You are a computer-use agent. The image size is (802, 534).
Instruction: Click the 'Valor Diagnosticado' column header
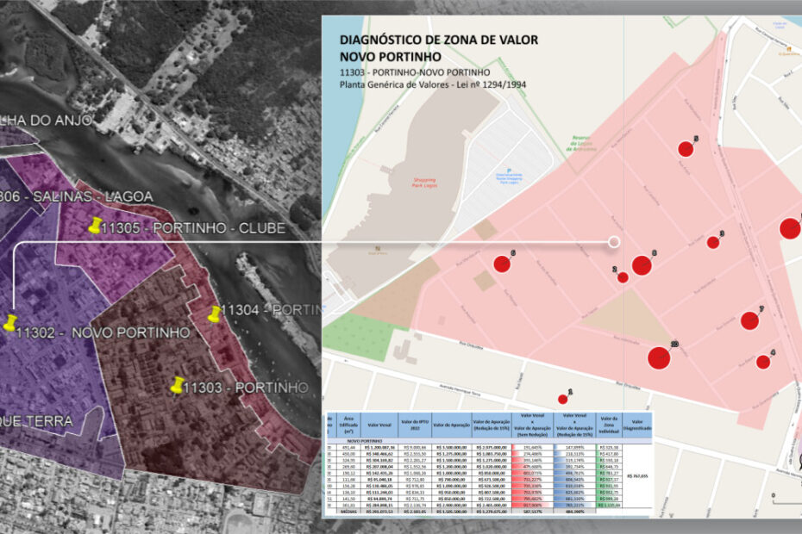tap(637, 425)
